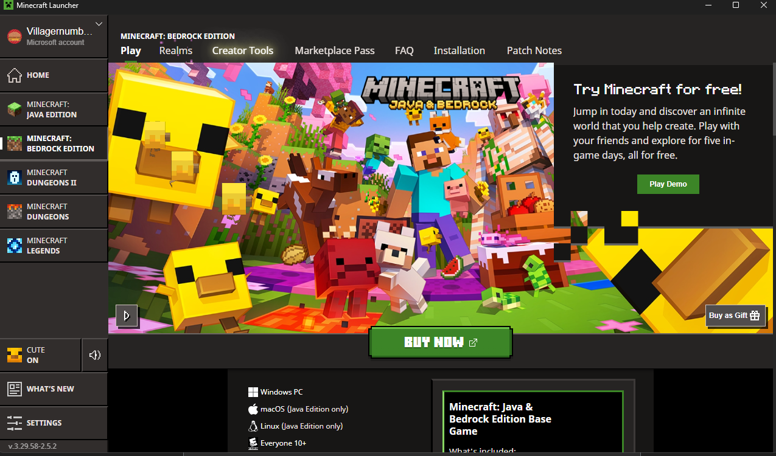The image size is (776, 456).
Task: Open the FAQ tab
Action: tap(404, 50)
